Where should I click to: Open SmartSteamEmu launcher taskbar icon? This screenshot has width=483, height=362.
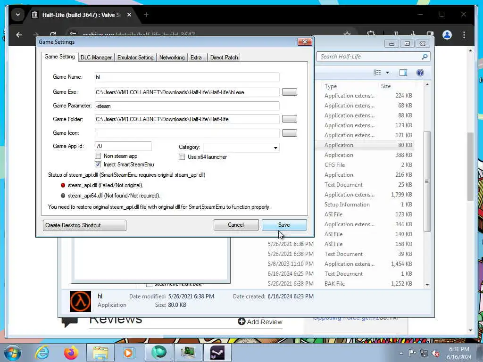[217, 353]
